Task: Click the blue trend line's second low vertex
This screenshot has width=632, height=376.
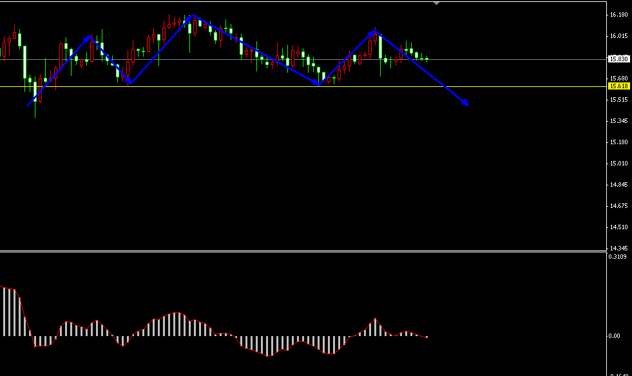Action: pos(318,85)
